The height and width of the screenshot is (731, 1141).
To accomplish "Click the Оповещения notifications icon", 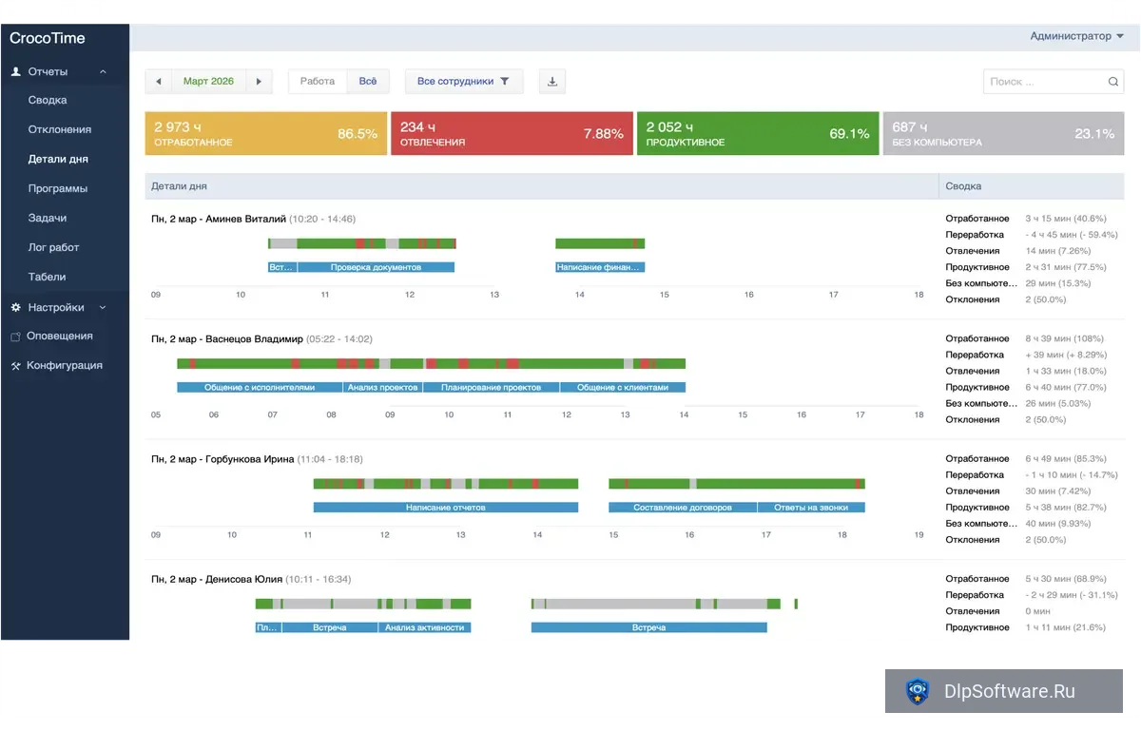I will (15, 337).
